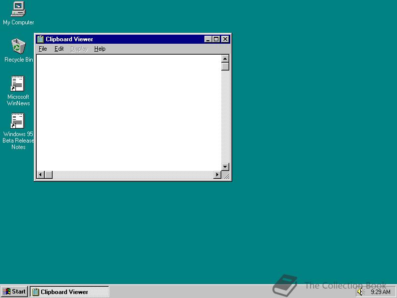The height and width of the screenshot is (298, 397).
Task: Minimize the Clipboard Viewer window
Action: (208, 39)
